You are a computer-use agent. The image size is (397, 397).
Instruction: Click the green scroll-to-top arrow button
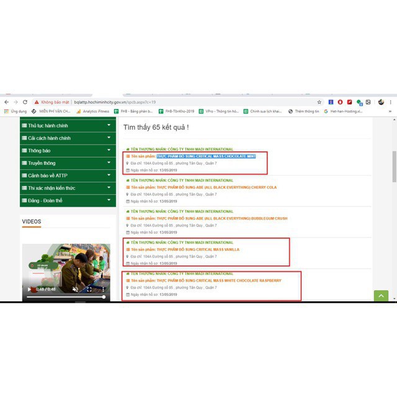pyautogui.click(x=381, y=296)
